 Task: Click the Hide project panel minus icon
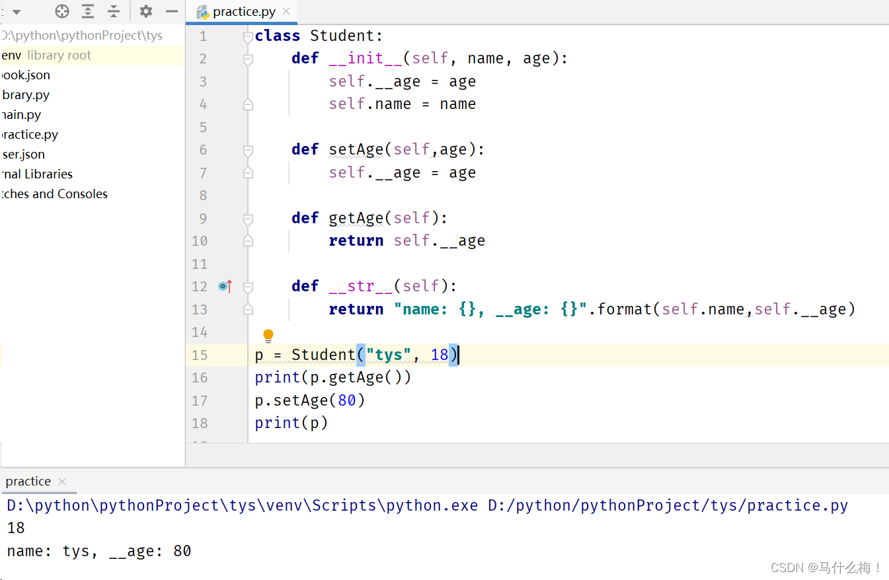(173, 11)
